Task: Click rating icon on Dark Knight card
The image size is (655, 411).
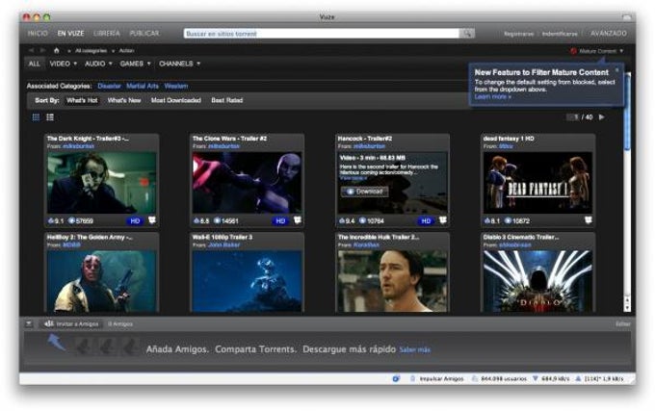Action: (51, 220)
